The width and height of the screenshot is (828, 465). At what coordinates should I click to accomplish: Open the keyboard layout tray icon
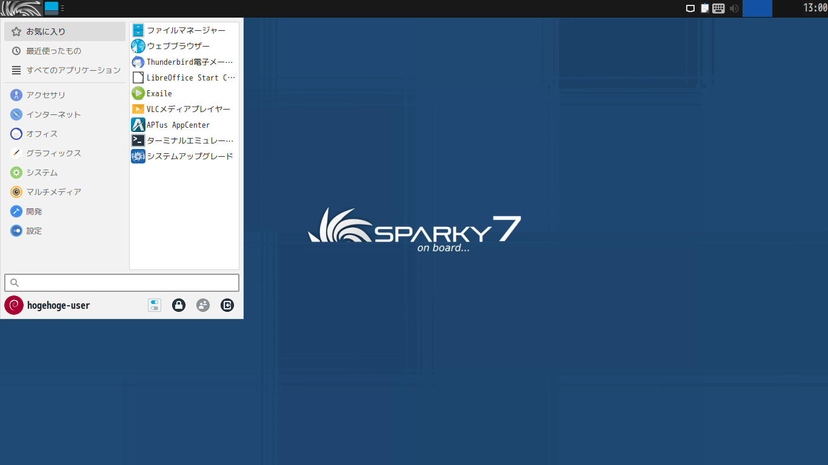(719, 8)
